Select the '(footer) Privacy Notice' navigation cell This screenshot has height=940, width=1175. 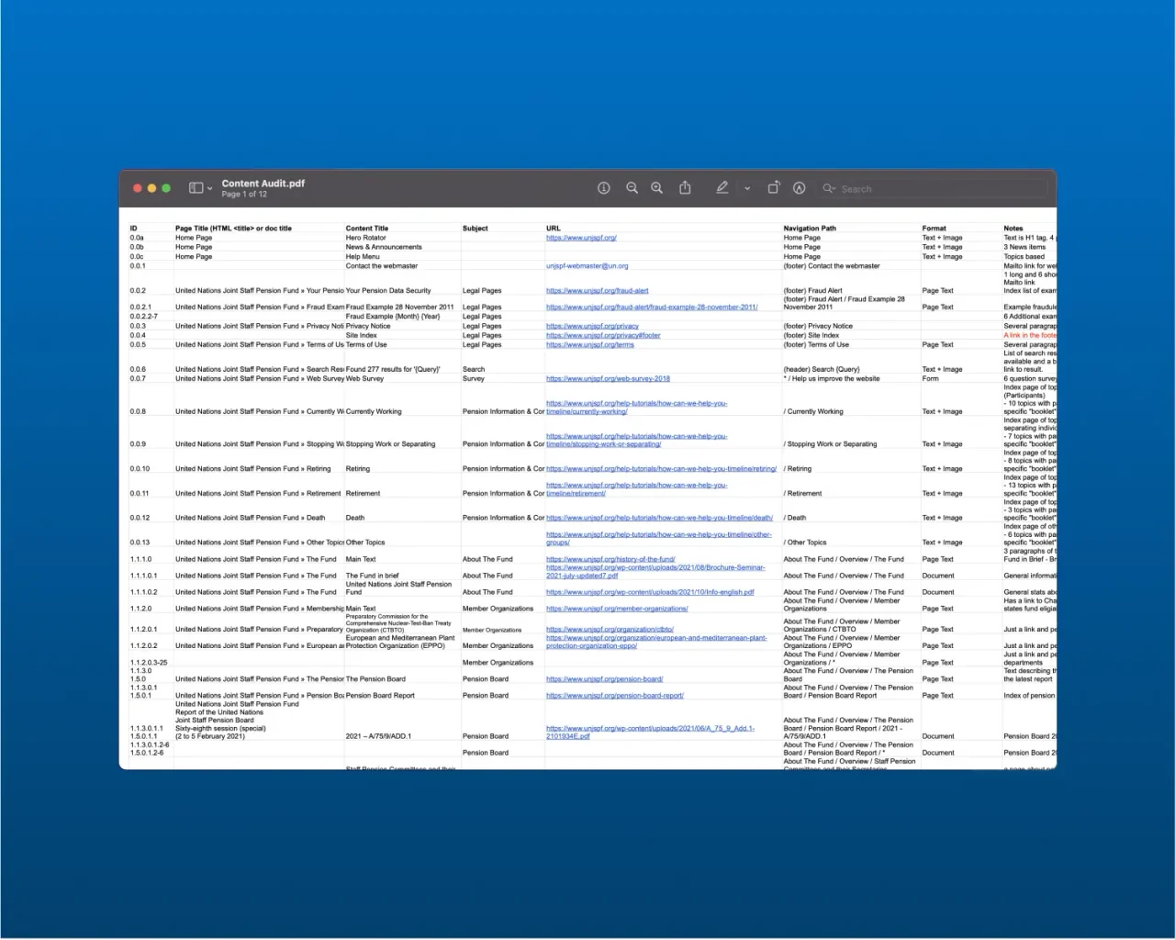point(818,326)
